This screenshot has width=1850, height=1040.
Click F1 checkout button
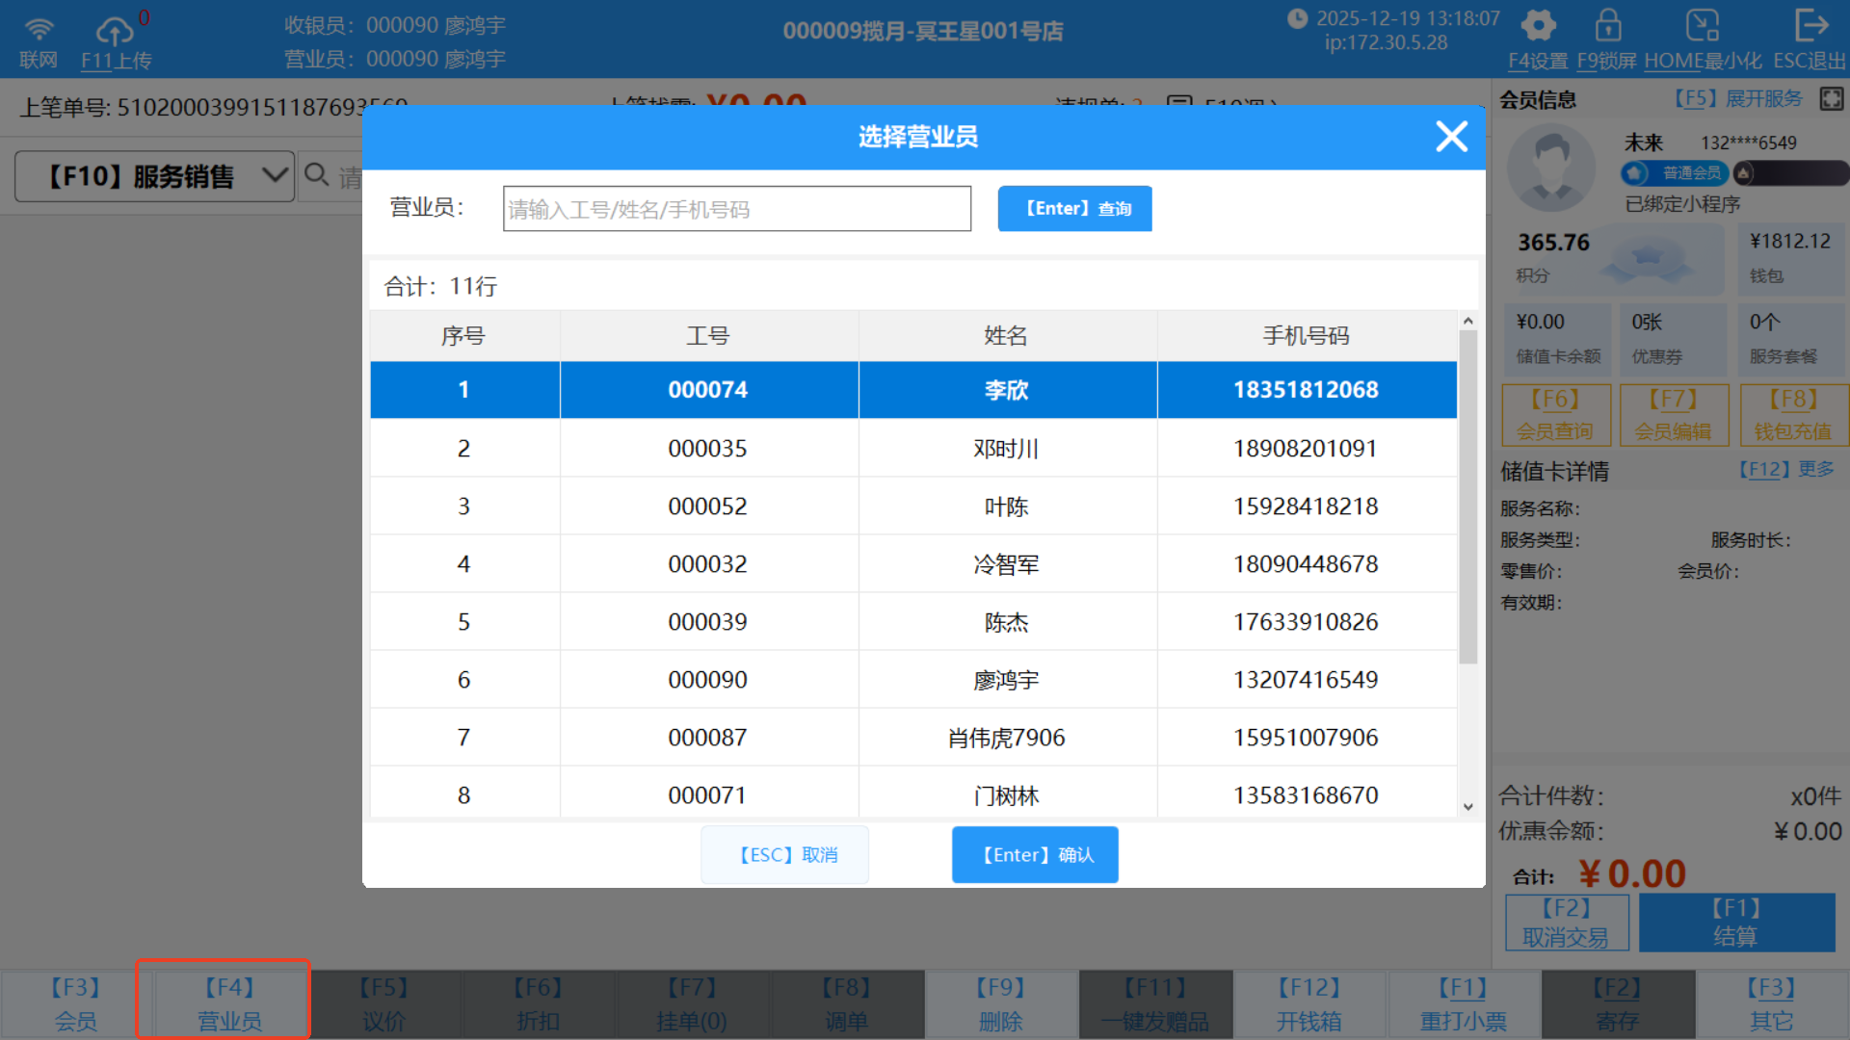pyautogui.click(x=1736, y=923)
